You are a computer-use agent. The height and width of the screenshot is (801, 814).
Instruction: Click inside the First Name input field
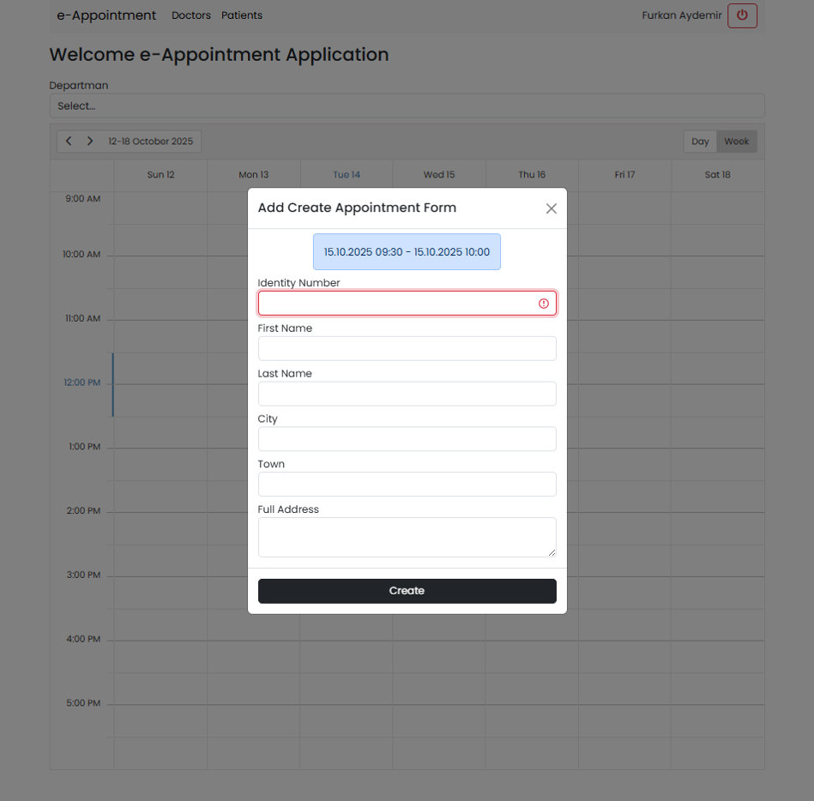coord(407,348)
